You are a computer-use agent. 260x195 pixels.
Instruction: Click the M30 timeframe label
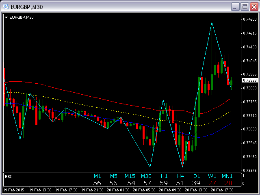(x=146, y=176)
